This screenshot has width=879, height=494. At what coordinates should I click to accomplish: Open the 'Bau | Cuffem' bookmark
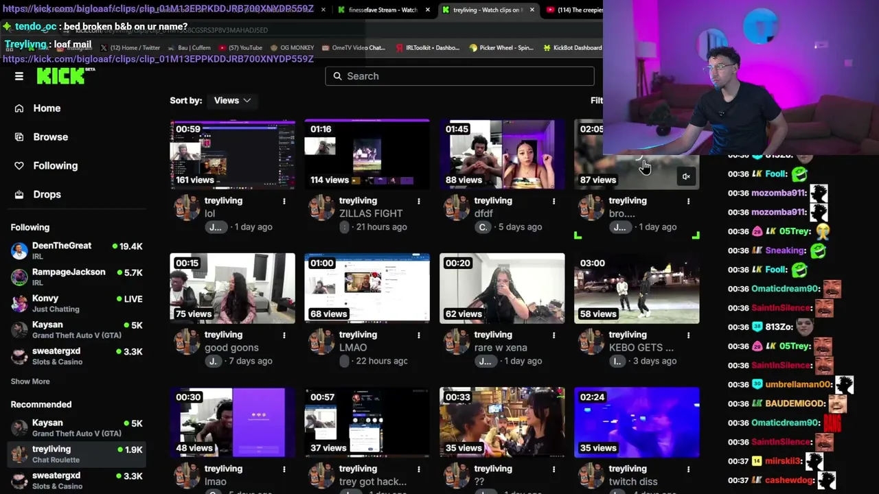(189, 48)
